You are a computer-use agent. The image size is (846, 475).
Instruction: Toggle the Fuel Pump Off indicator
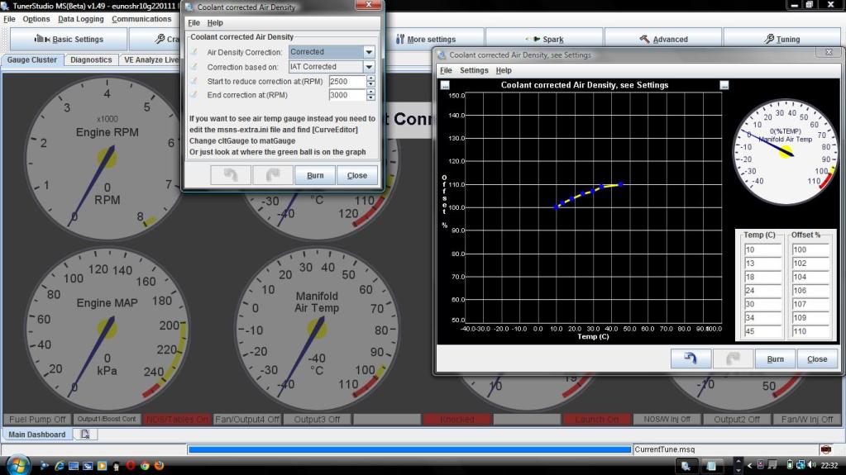point(37,420)
